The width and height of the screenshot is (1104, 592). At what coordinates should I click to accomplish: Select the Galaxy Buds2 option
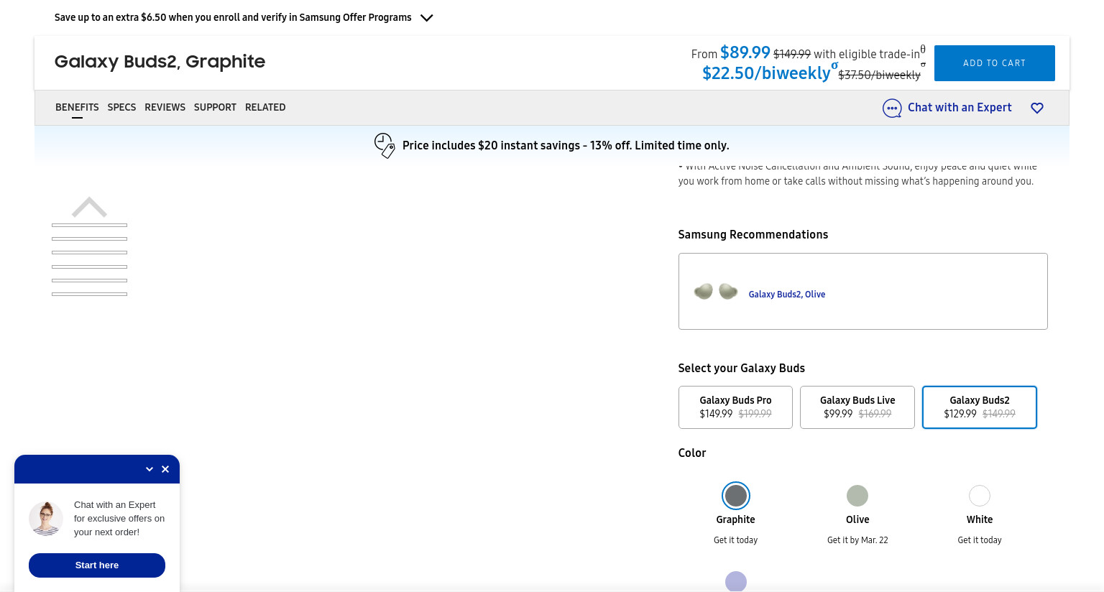click(x=979, y=407)
